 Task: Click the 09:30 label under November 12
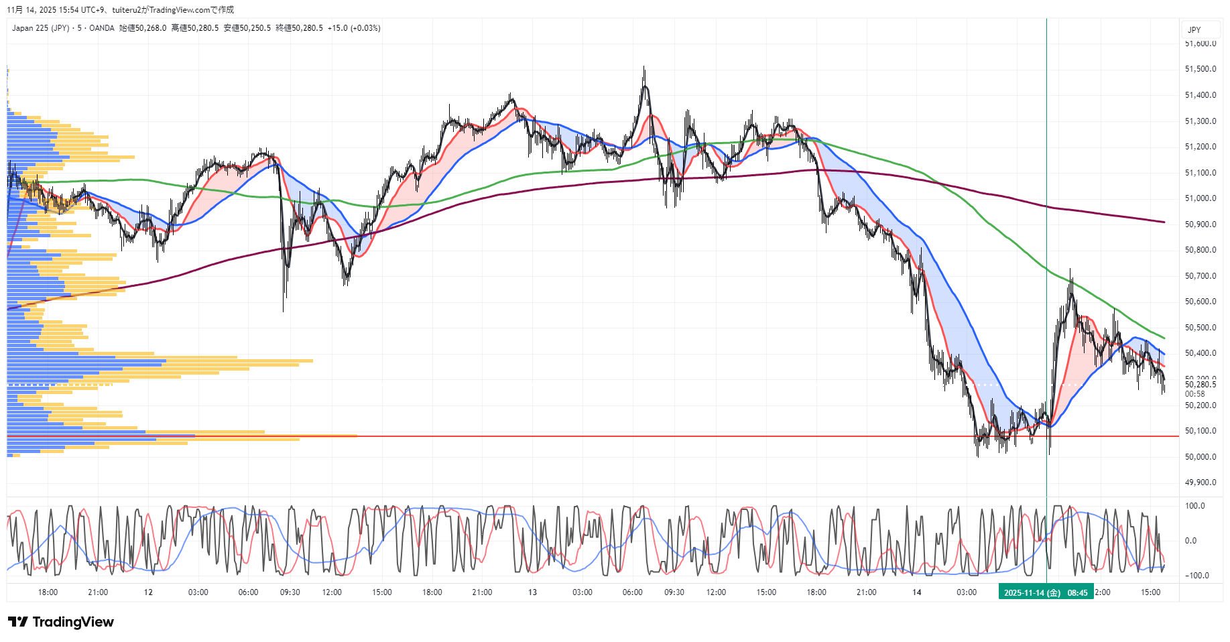tap(290, 592)
